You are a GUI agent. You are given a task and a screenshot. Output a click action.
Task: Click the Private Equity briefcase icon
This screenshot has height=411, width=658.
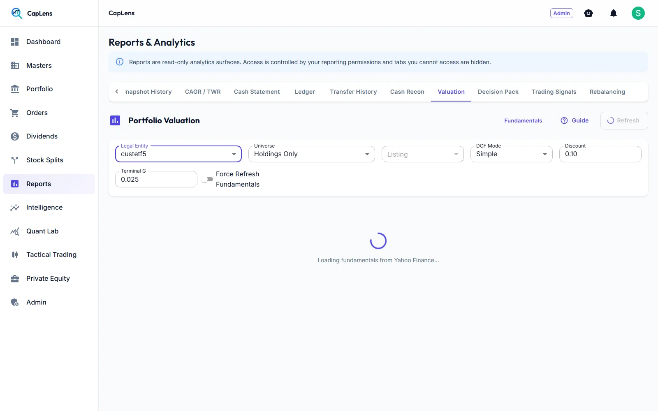pos(15,279)
